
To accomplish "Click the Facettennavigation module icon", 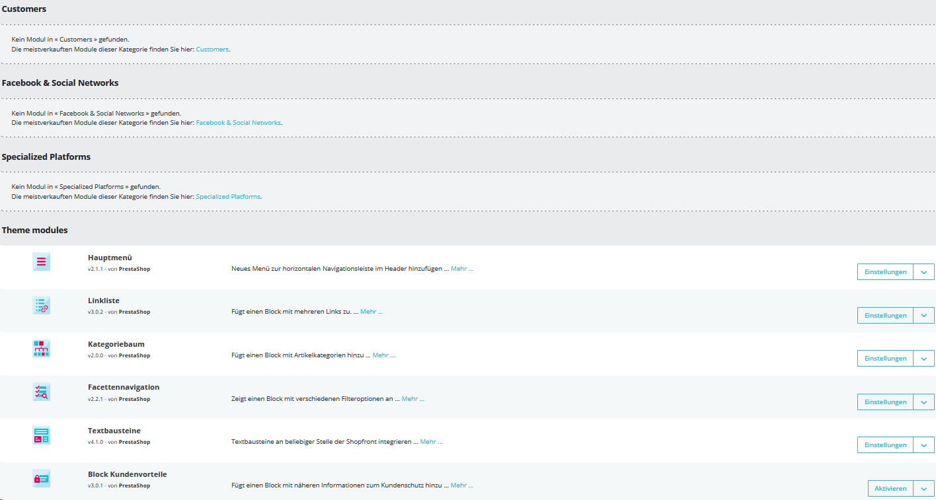I will click(x=41, y=392).
